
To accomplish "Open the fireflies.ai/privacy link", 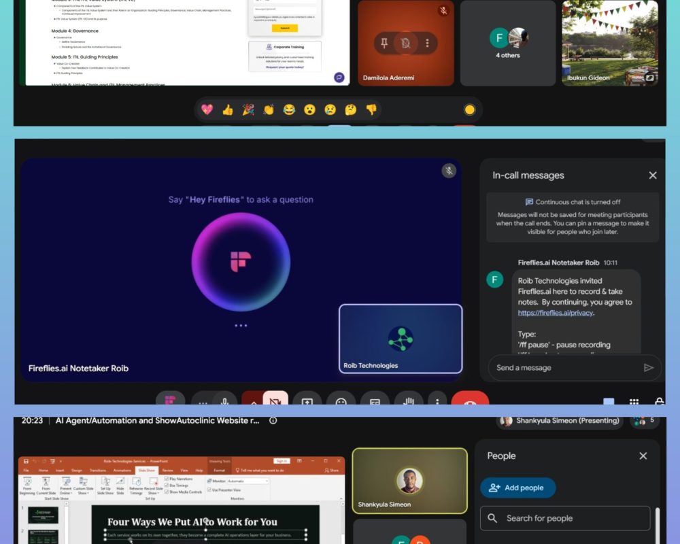I will (555, 313).
